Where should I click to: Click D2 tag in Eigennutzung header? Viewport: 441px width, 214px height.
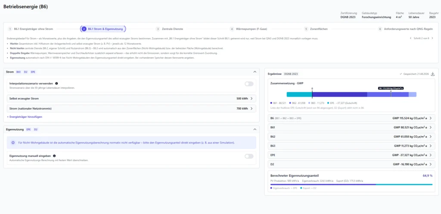tap(36, 130)
